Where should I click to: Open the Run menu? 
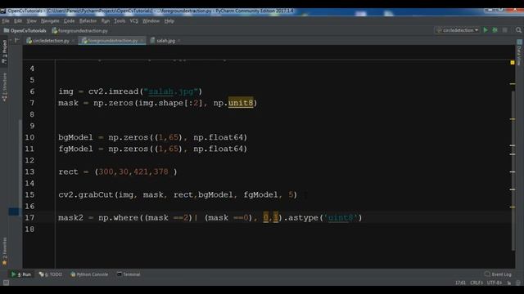(106, 21)
